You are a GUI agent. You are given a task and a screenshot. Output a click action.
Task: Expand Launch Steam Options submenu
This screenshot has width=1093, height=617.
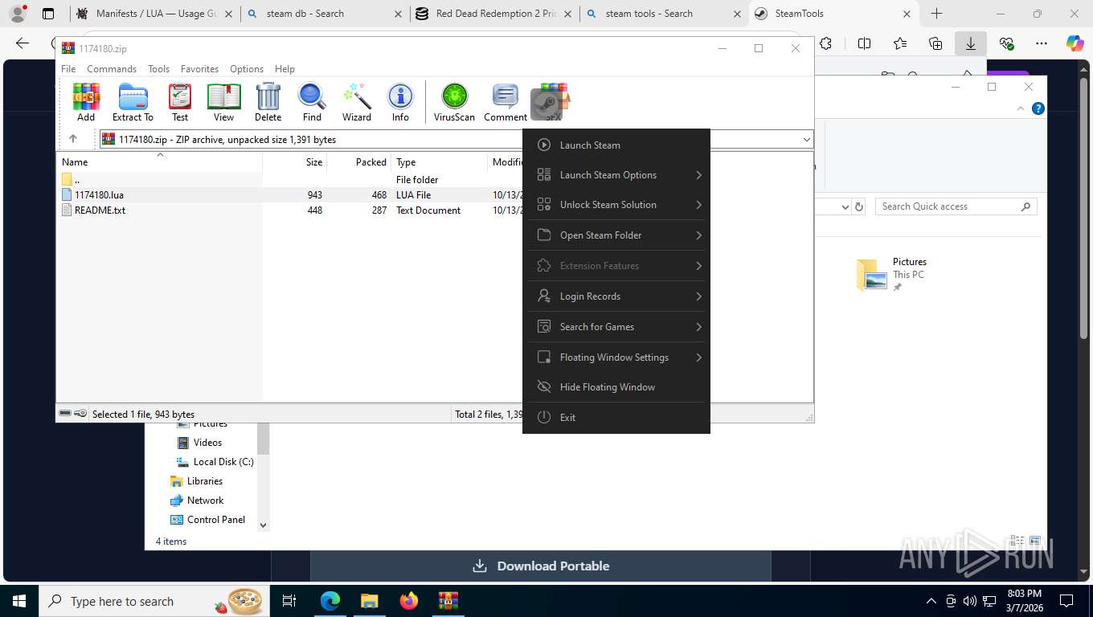[x=616, y=175]
